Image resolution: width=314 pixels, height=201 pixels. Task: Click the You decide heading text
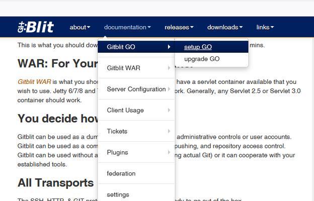click(x=58, y=119)
